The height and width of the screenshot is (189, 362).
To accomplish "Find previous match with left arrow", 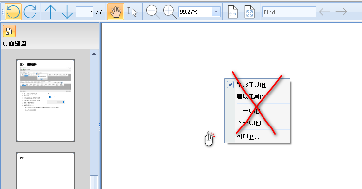I will click(325, 12).
